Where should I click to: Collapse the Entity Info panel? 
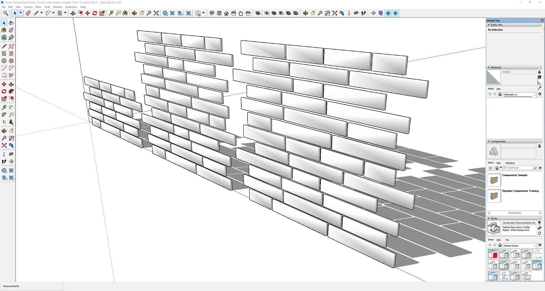click(x=489, y=25)
